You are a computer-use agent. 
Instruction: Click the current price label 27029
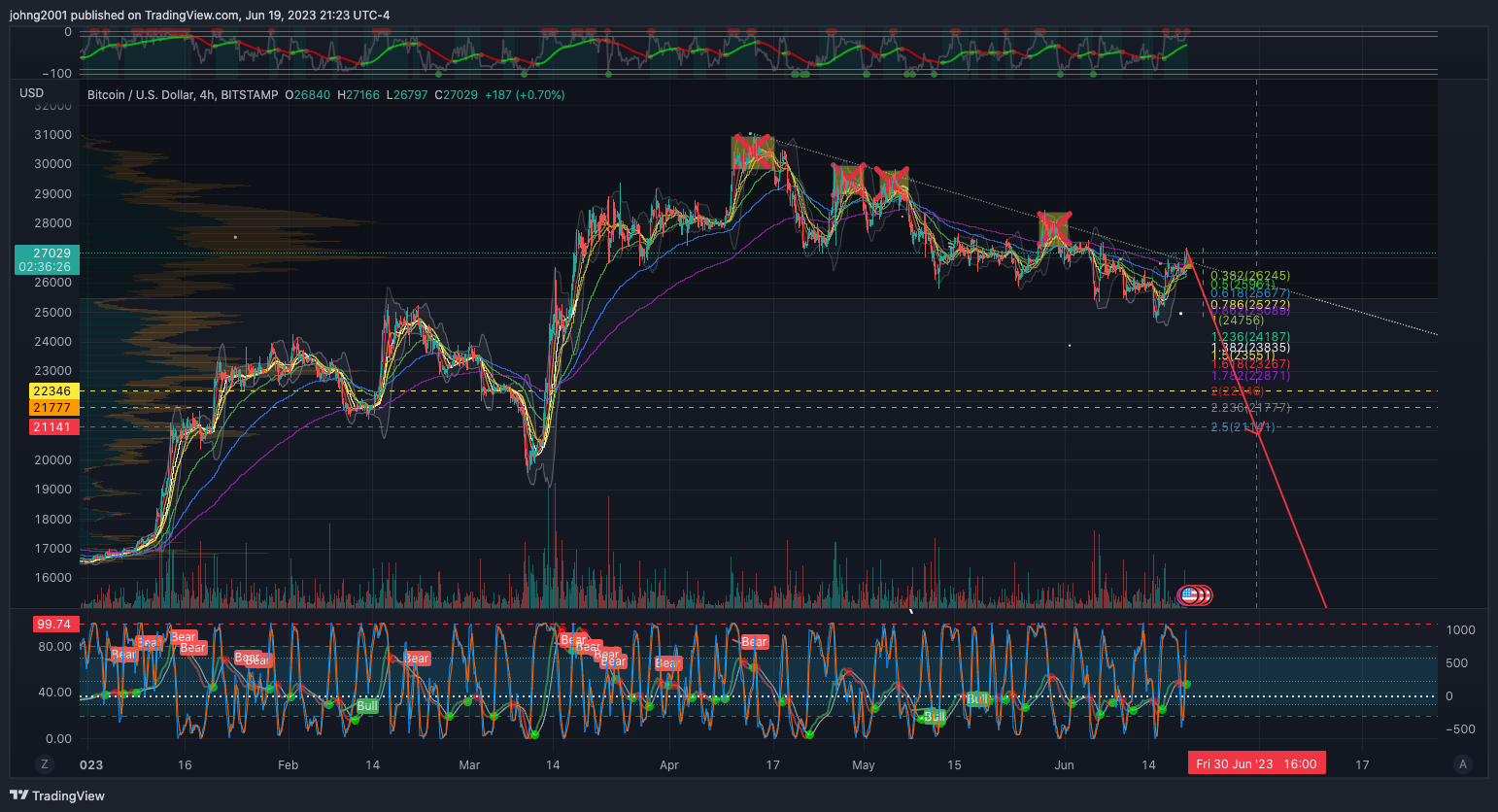point(51,253)
